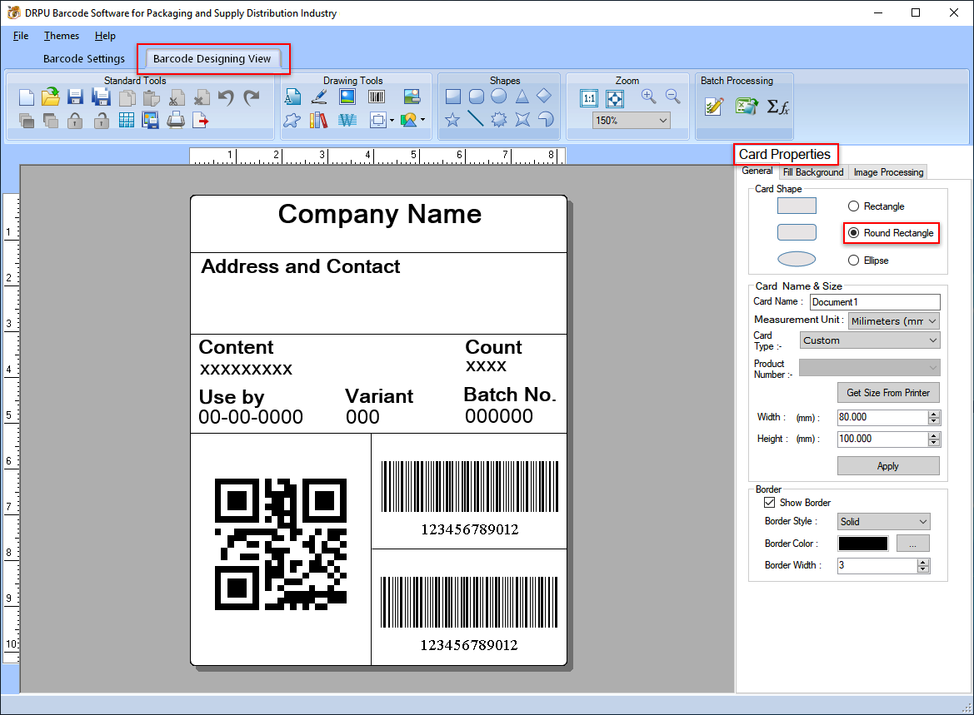Select the signature pen drawing tool

tap(319, 97)
